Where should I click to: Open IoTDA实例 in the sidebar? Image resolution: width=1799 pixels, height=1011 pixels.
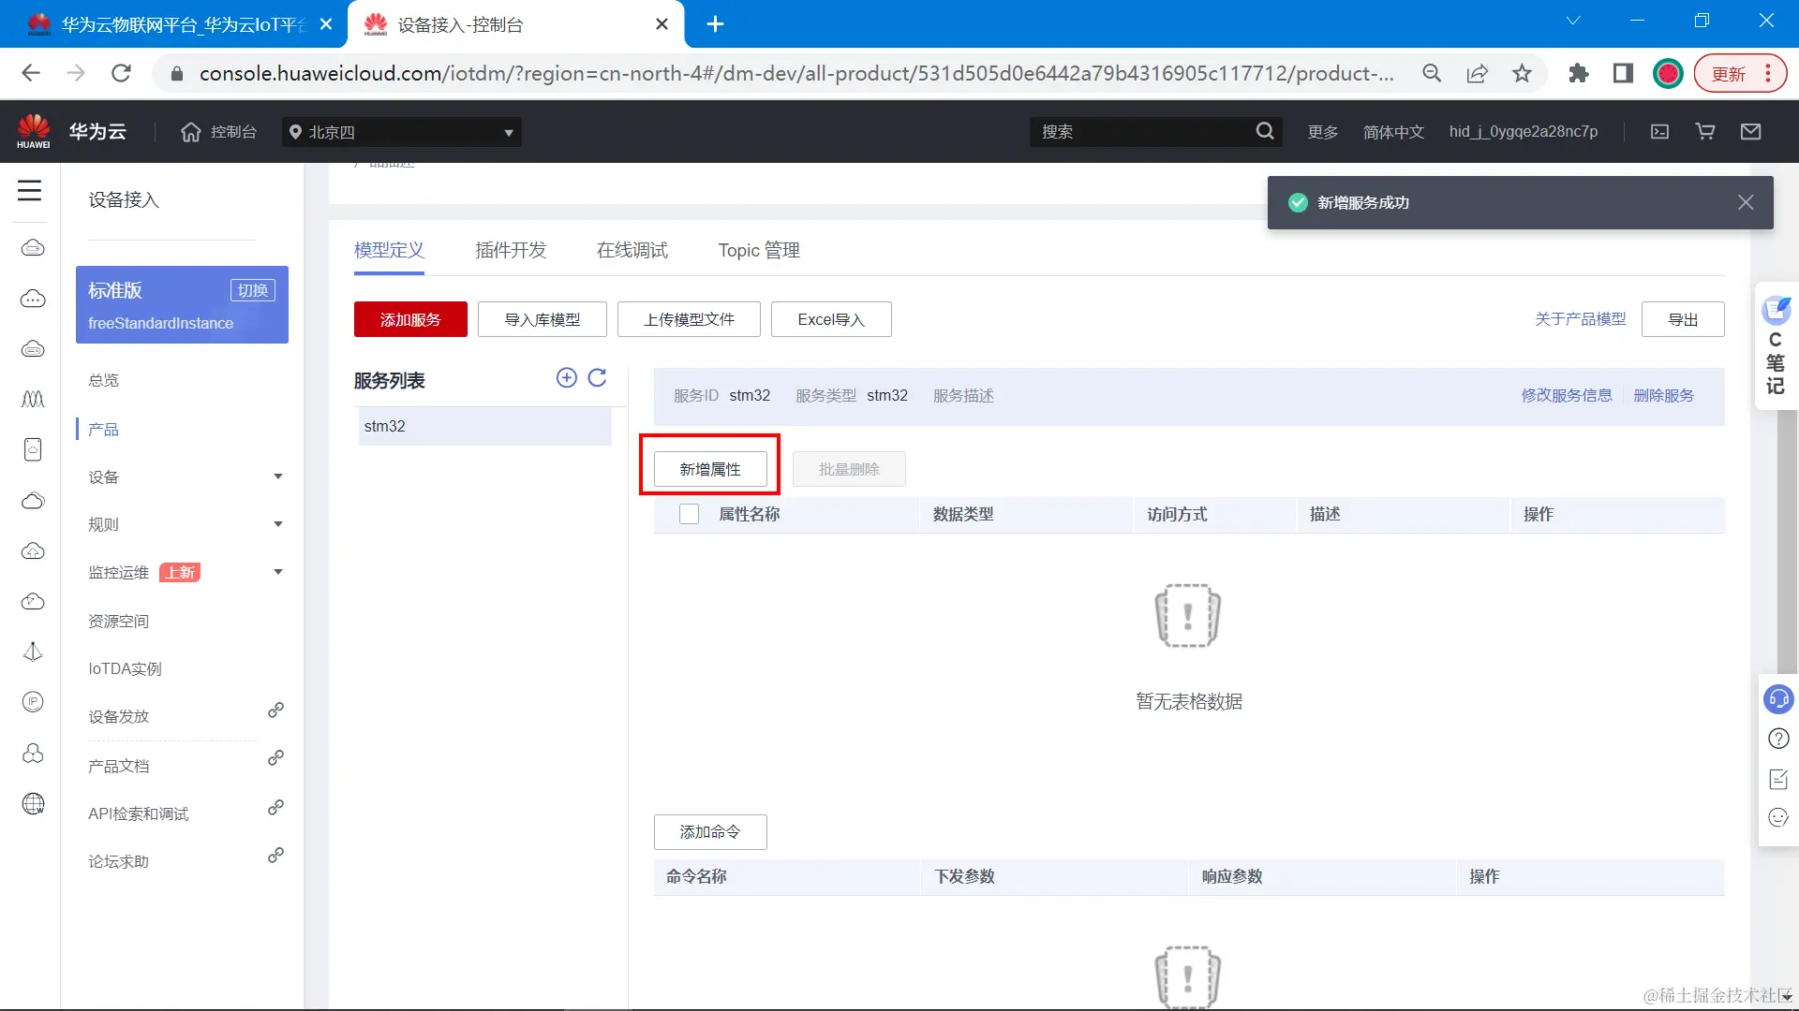[x=126, y=668]
